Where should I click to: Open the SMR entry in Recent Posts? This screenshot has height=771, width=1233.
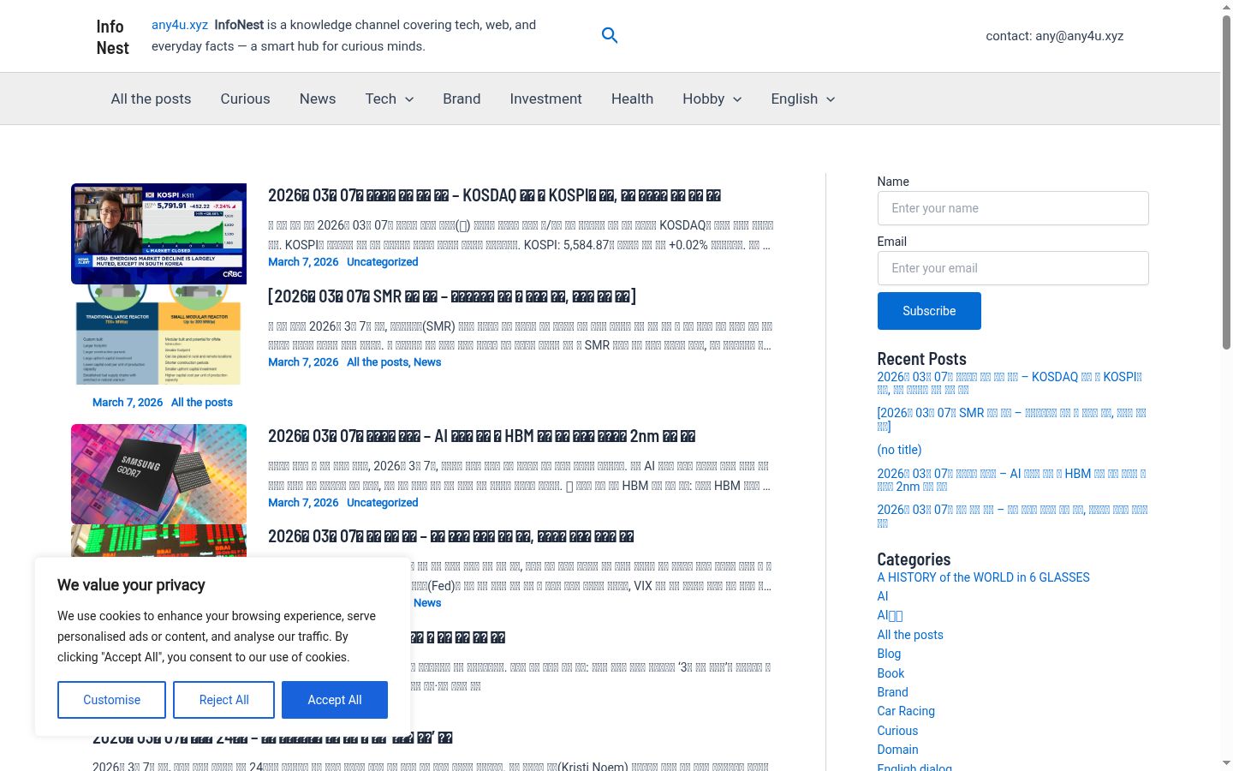(1011, 419)
